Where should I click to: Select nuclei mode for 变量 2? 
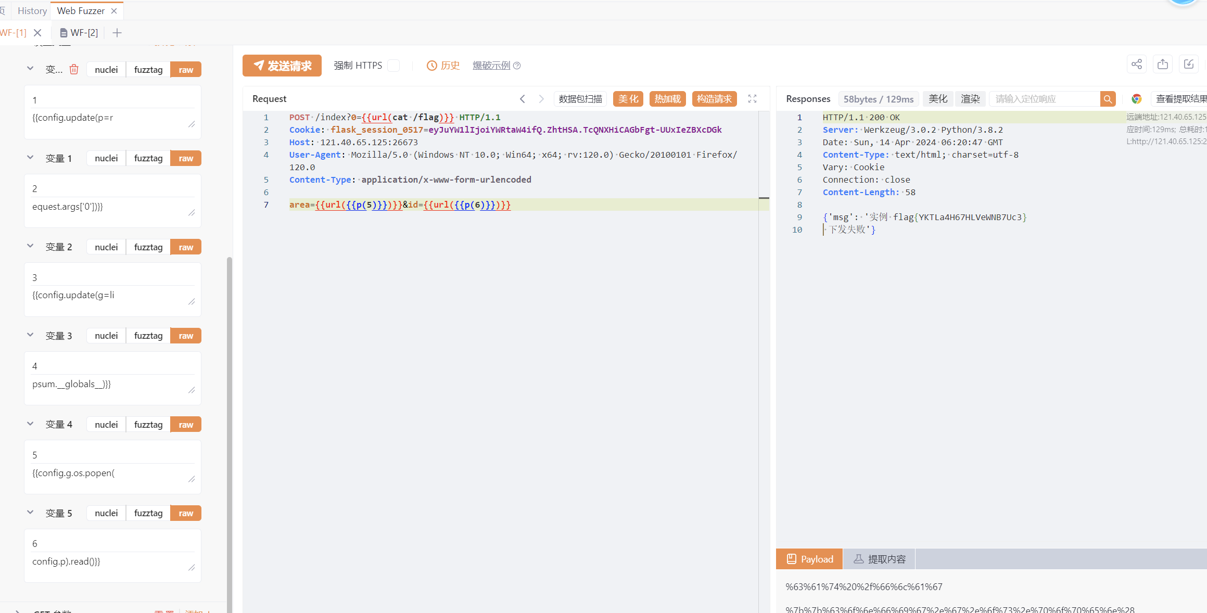106,247
